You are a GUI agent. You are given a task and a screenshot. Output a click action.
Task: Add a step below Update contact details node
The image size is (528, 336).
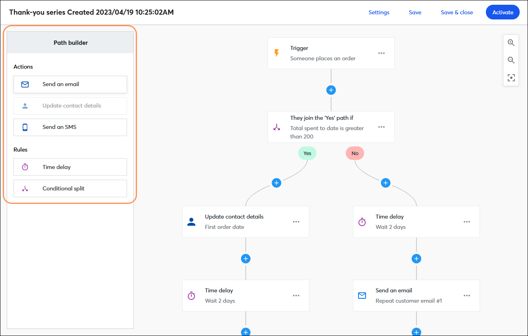click(246, 259)
